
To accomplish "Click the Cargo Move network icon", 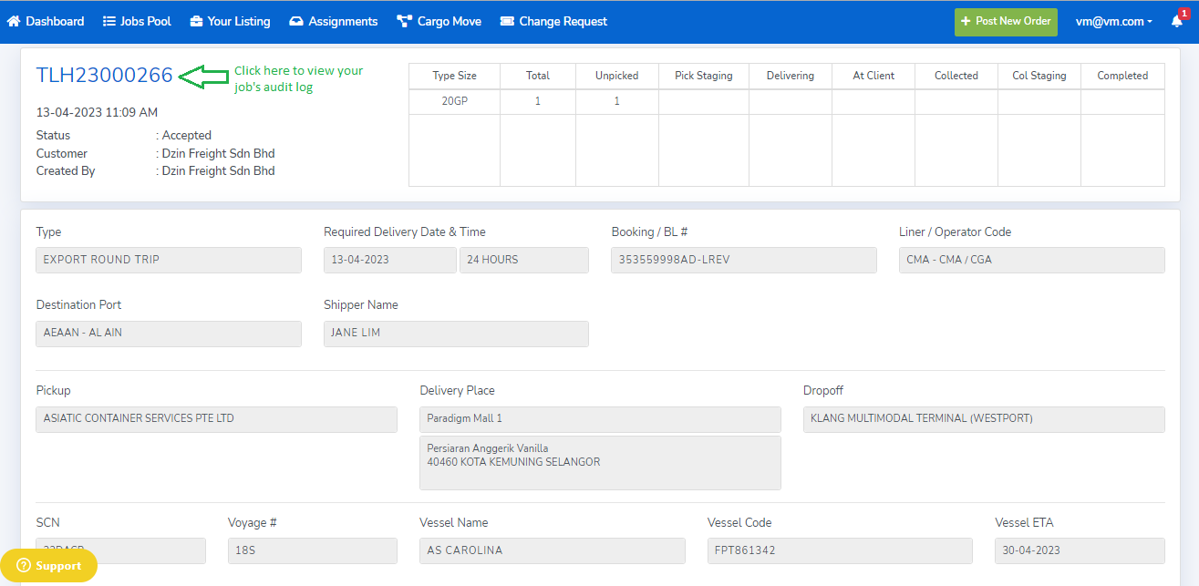I will 405,21.
